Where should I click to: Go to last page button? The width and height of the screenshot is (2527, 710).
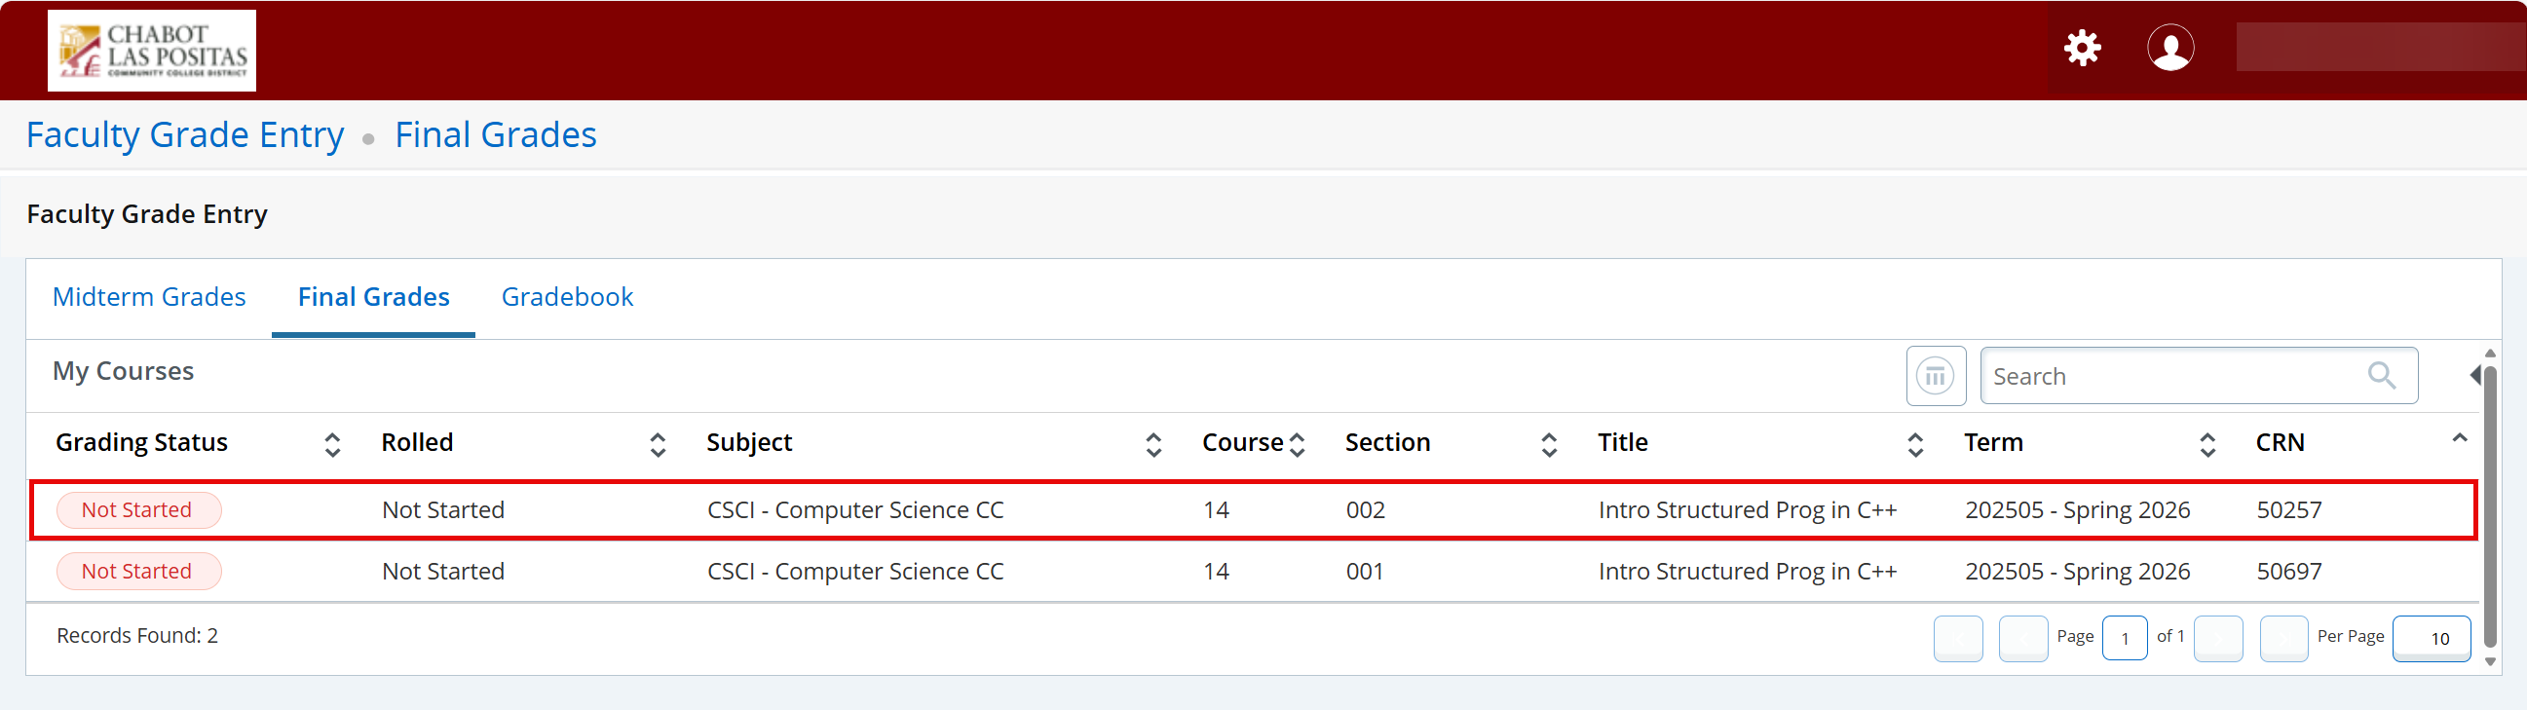click(2283, 638)
